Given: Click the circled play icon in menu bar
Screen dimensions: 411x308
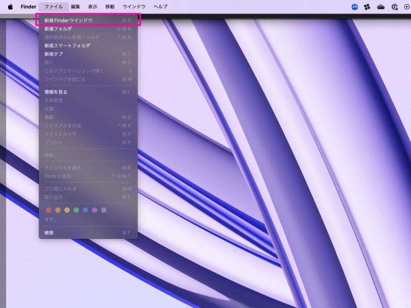Looking at the screenshot, I should (407, 6).
